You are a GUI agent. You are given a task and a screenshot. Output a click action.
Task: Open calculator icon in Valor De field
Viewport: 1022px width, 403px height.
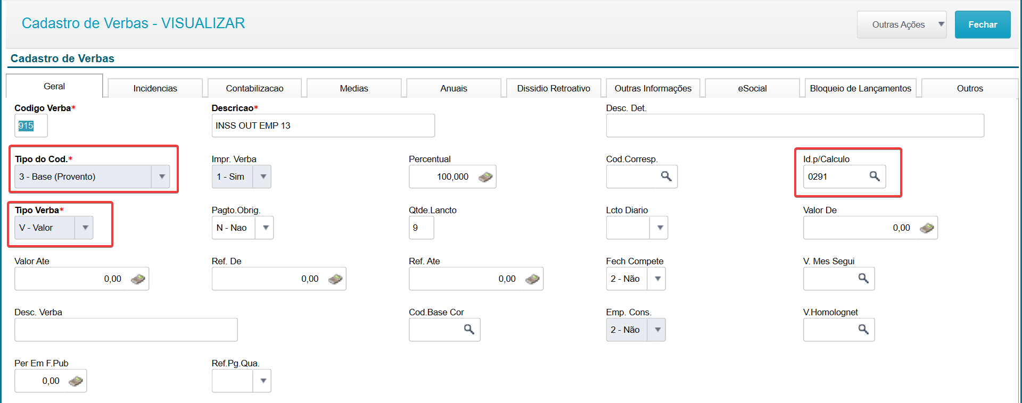(927, 228)
